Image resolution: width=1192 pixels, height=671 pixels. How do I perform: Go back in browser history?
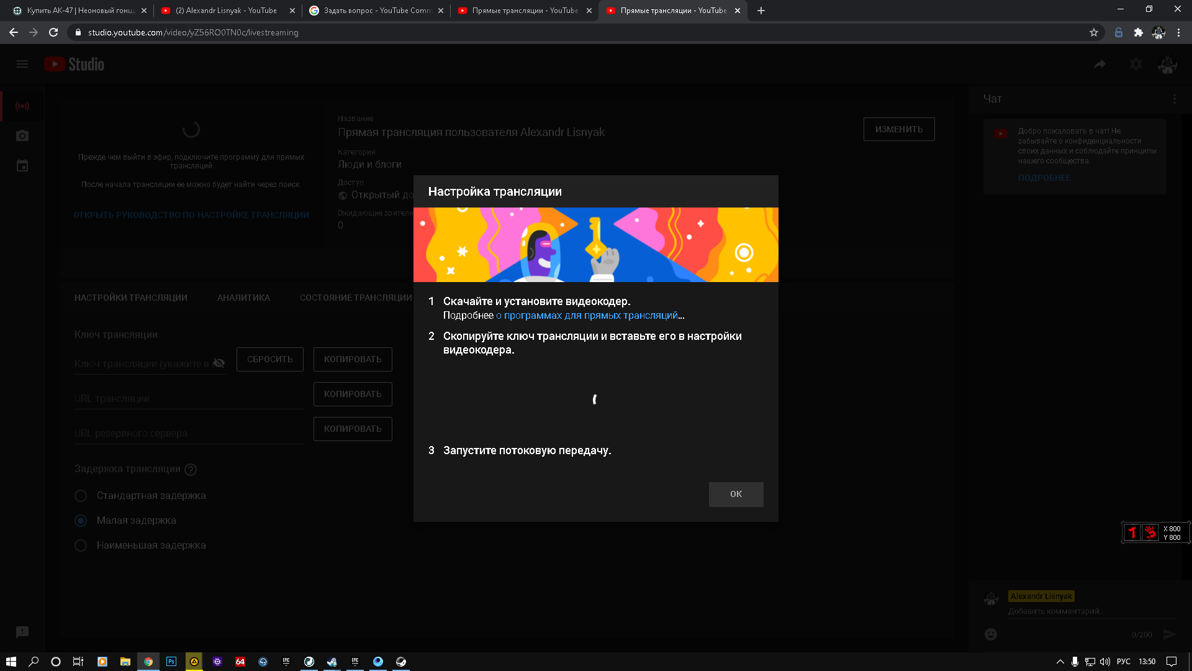click(14, 32)
